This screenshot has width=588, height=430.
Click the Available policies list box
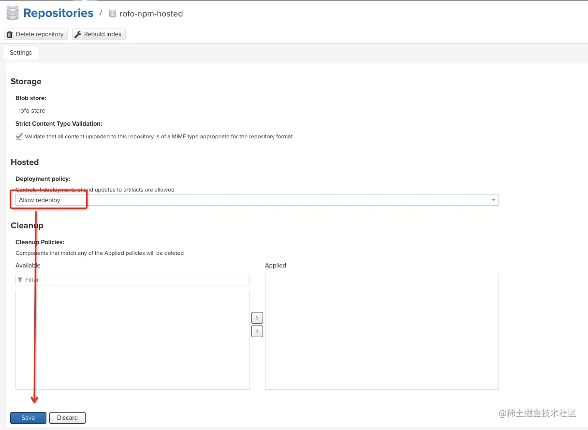point(132,340)
